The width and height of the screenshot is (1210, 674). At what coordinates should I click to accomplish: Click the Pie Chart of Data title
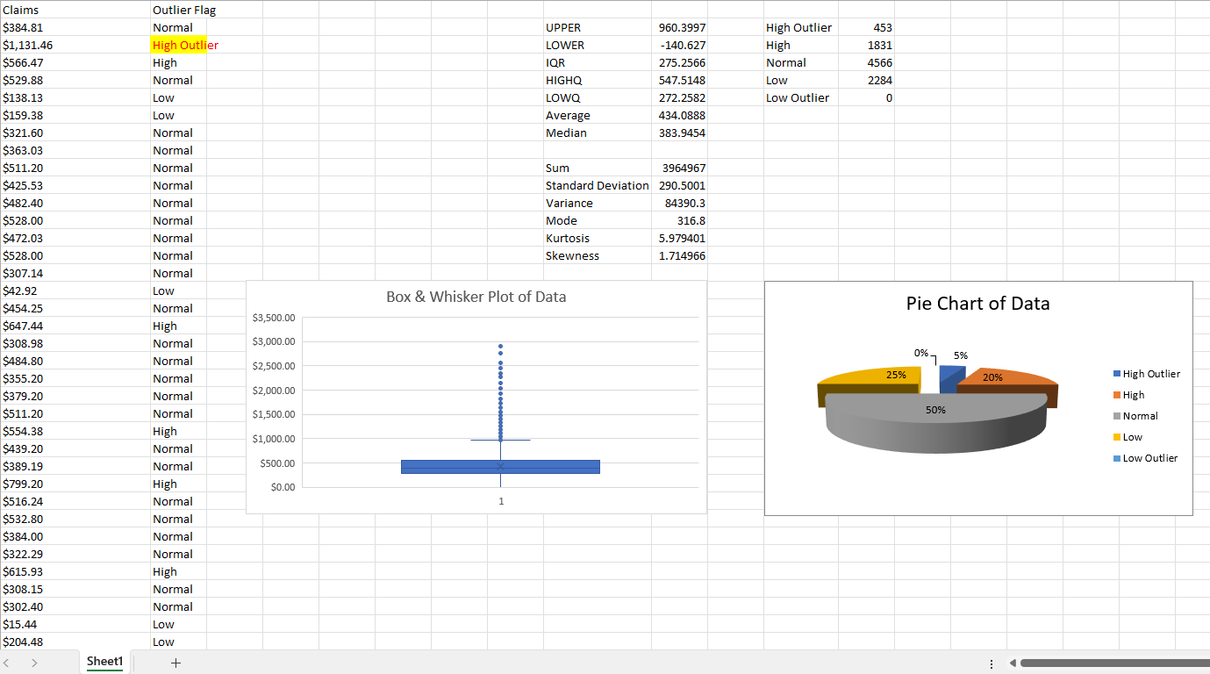pyautogui.click(x=977, y=304)
